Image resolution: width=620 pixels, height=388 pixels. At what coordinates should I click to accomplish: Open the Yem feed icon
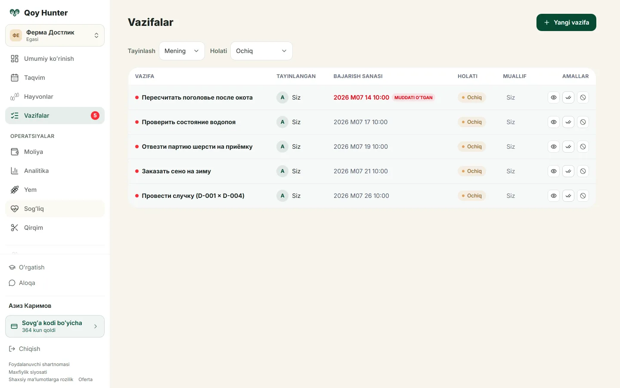pos(15,190)
